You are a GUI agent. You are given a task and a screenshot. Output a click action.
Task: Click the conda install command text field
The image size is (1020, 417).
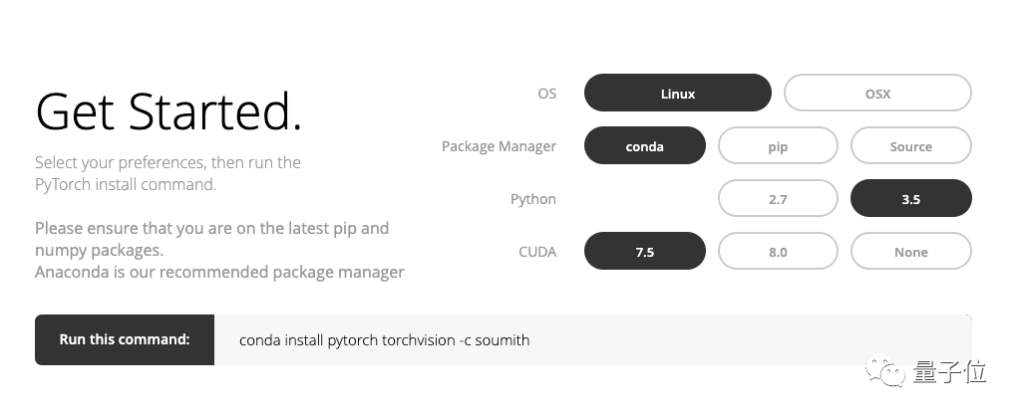(592, 340)
